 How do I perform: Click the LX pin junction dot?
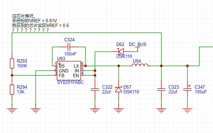(85, 66)
